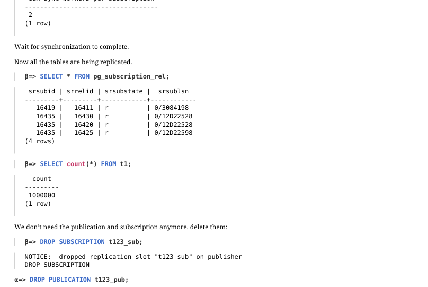Click the '(1 row)' footer below 1000000
Image resolution: width=428 pixels, height=287 pixels.
click(38, 204)
